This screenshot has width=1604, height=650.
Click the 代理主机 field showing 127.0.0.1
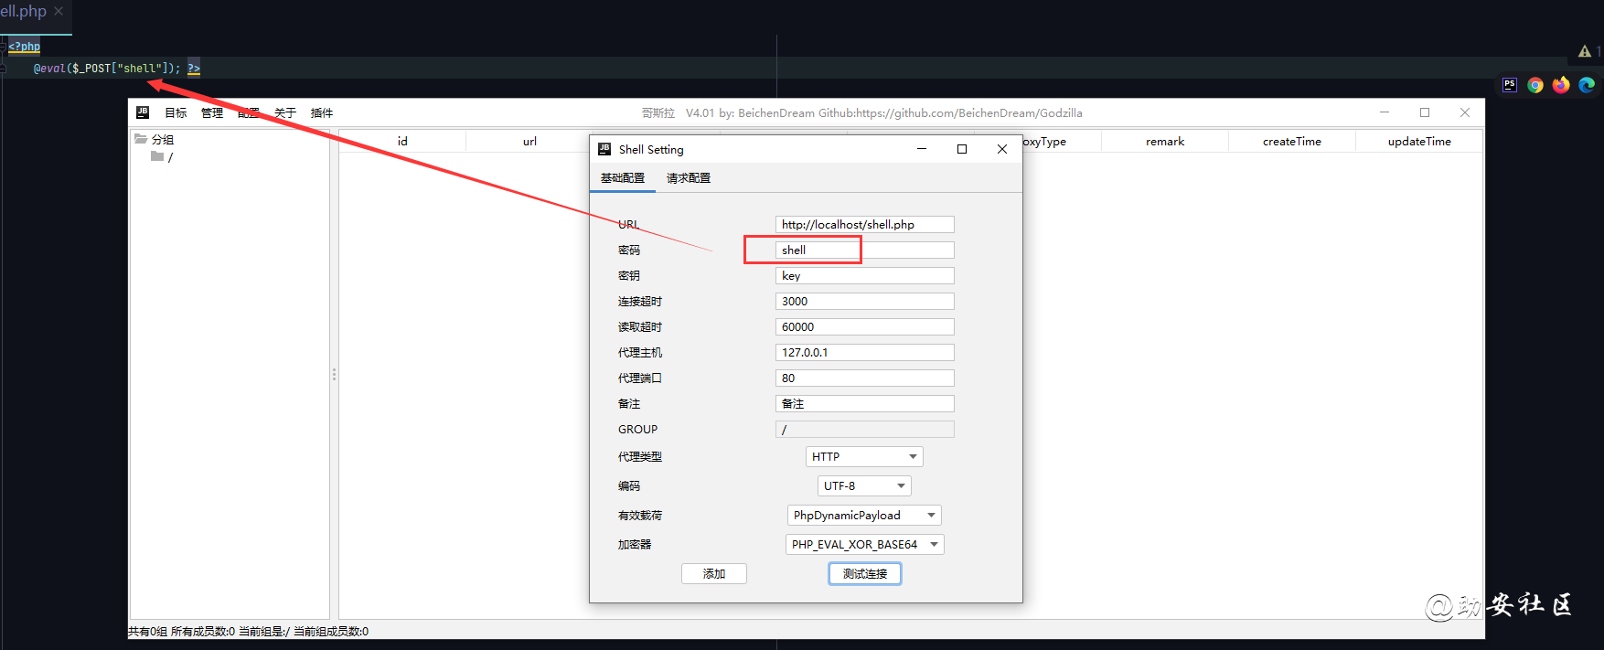[x=864, y=352]
